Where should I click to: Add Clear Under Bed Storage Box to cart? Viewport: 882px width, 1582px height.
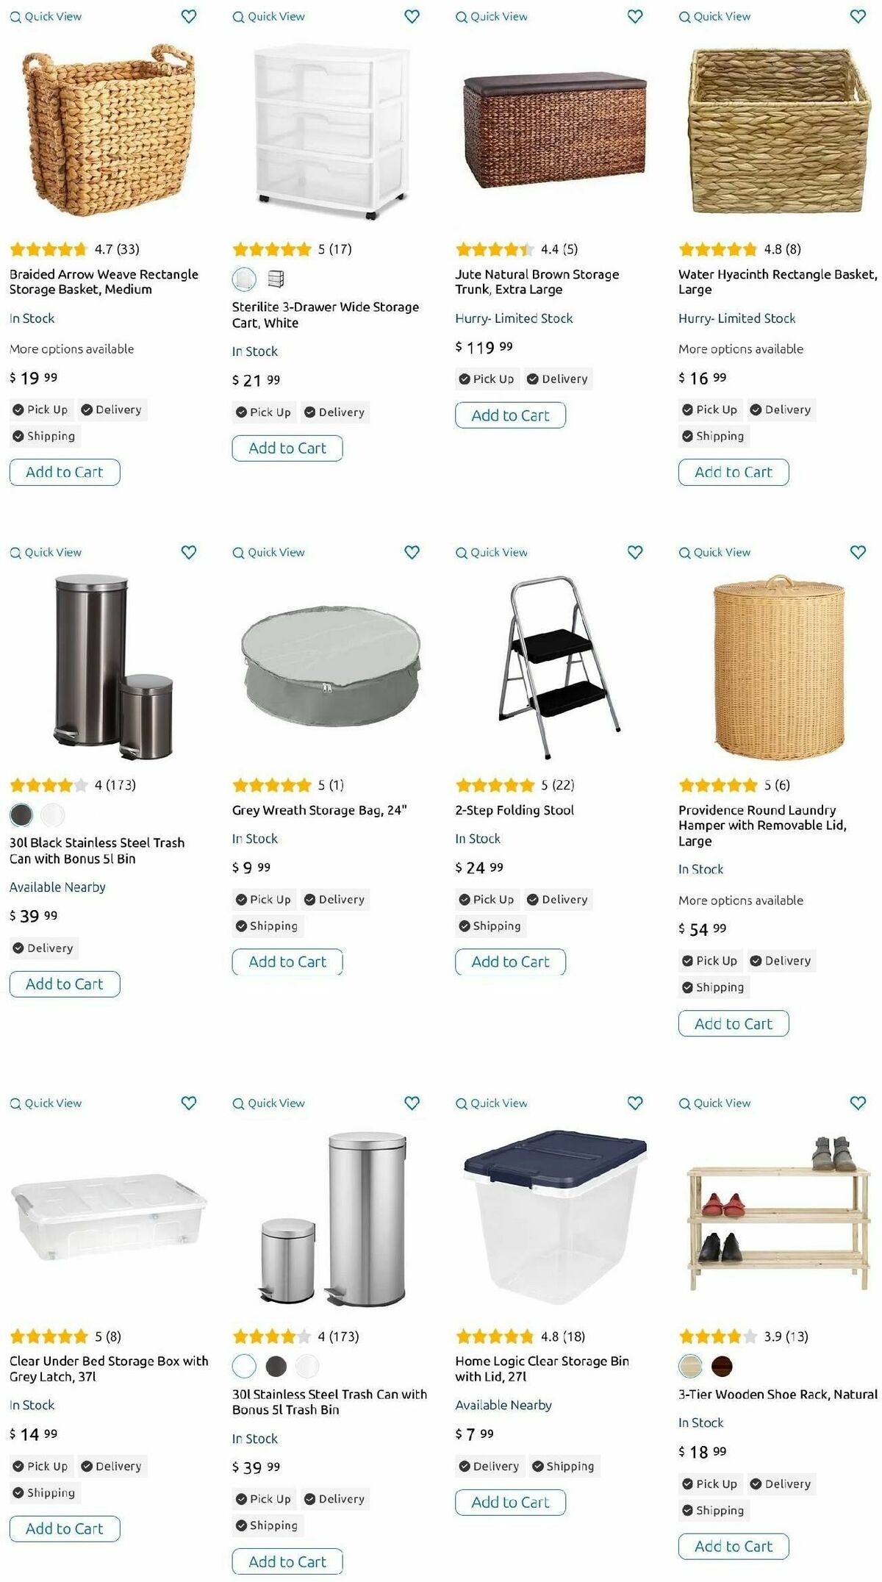(65, 1528)
